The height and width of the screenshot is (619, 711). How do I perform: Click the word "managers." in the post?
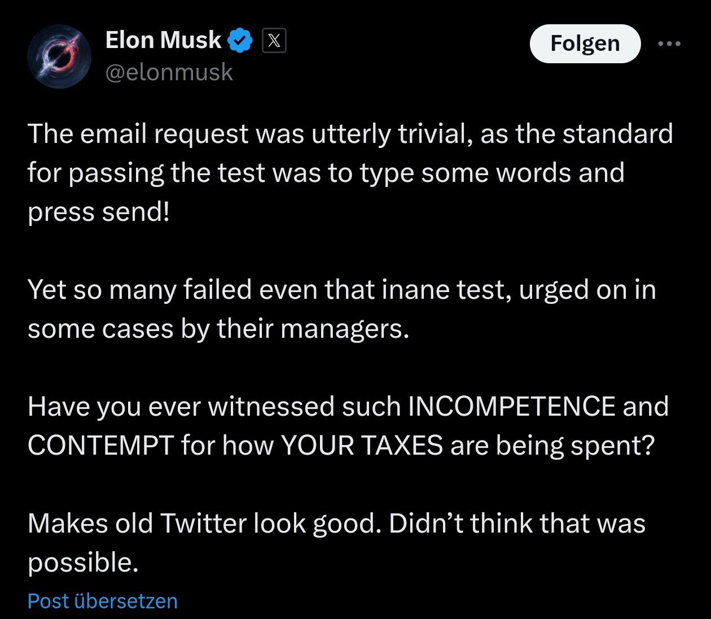pyautogui.click(x=344, y=329)
